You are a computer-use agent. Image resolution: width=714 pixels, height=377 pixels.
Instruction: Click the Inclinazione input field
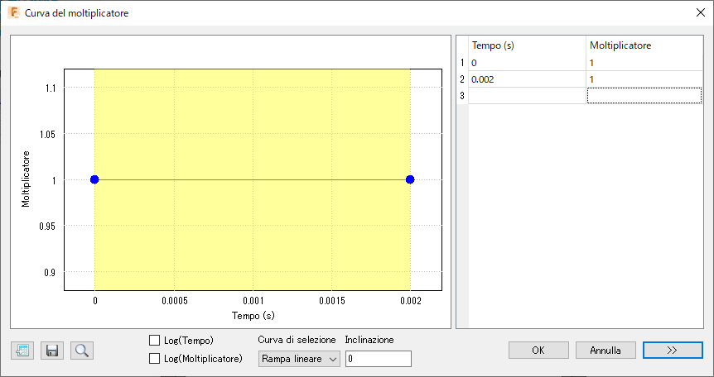coord(379,359)
